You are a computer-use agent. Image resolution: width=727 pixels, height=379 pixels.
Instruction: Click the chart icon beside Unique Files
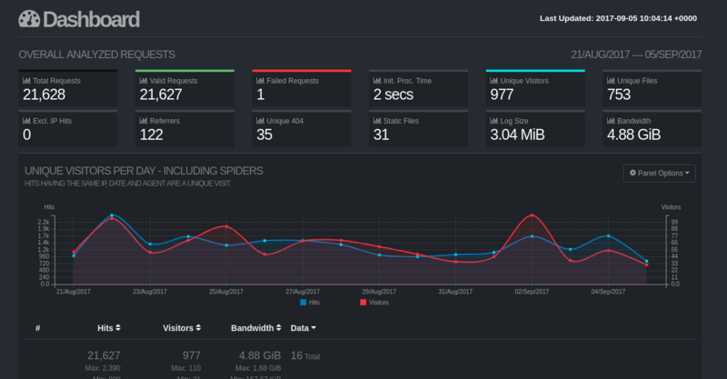pyautogui.click(x=610, y=81)
